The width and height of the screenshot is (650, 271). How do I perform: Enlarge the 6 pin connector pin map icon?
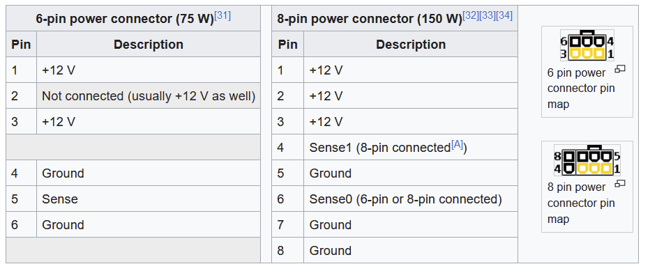pyautogui.click(x=620, y=69)
